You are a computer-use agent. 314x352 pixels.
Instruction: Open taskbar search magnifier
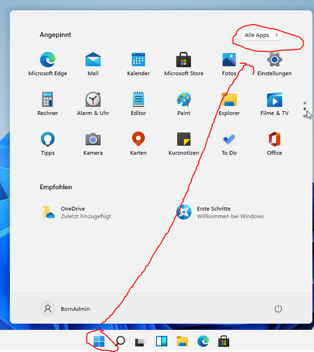pos(120,341)
